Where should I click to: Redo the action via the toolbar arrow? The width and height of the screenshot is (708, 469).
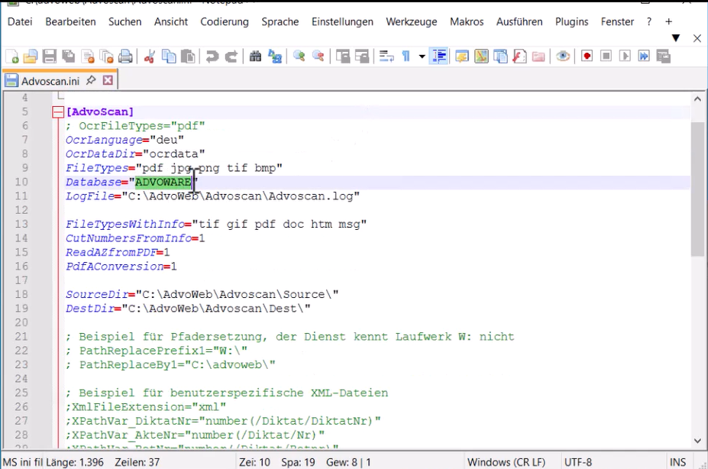click(231, 57)
